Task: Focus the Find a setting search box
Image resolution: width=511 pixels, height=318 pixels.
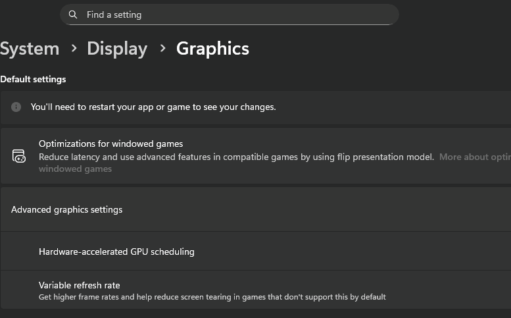Action: click(237, 14)
